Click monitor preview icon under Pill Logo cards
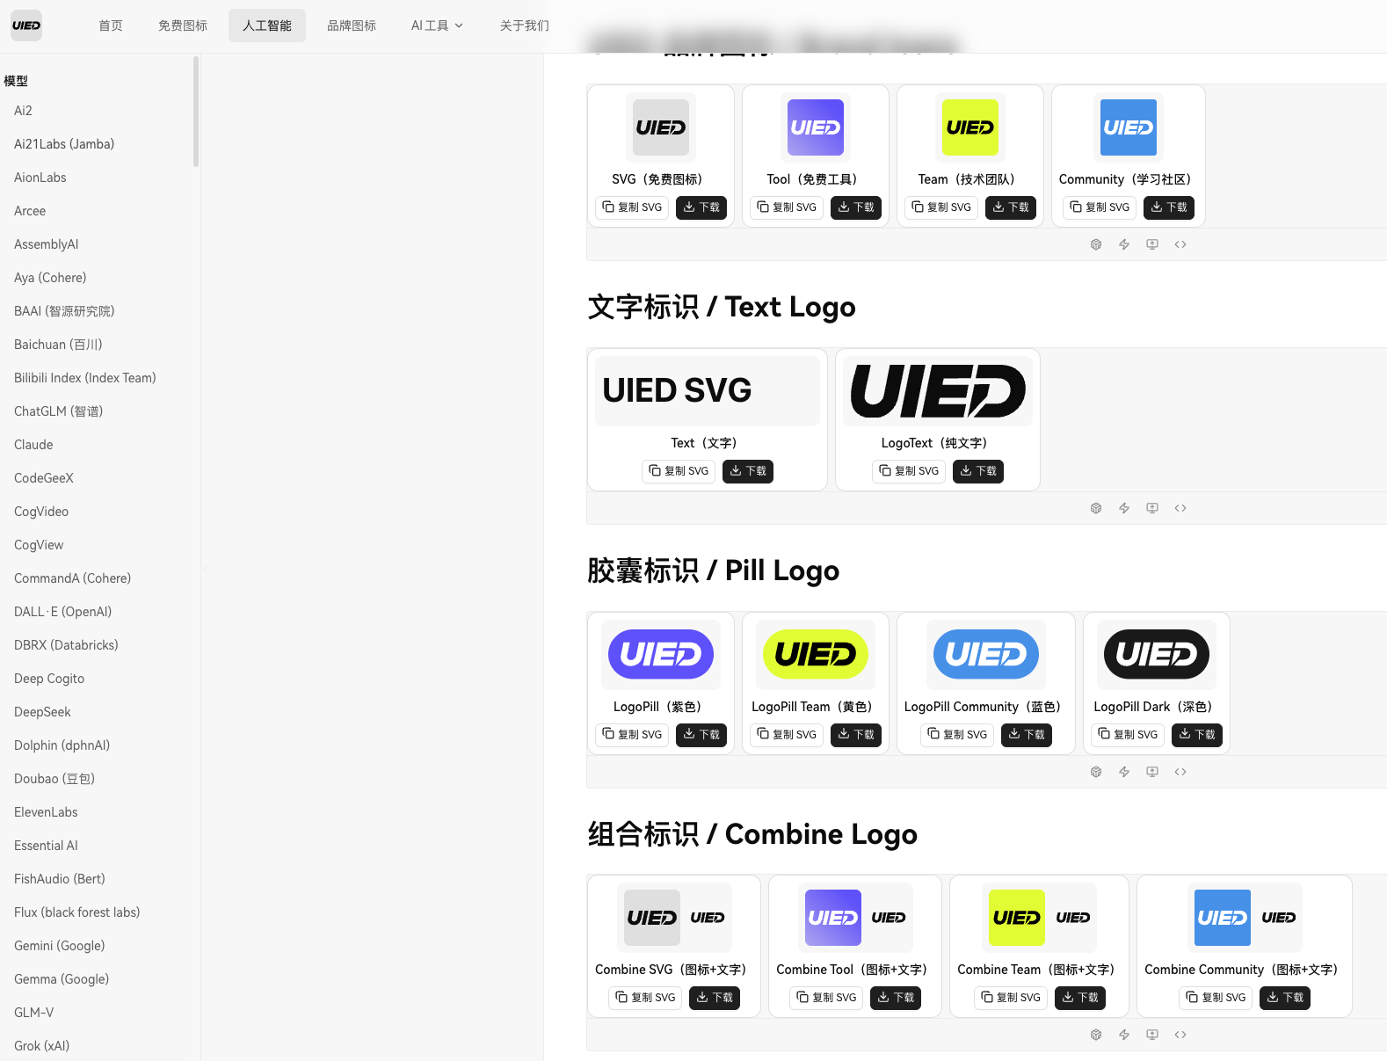The width and height of the screenshot is (1387, 1061). (x=1152, y=772)
